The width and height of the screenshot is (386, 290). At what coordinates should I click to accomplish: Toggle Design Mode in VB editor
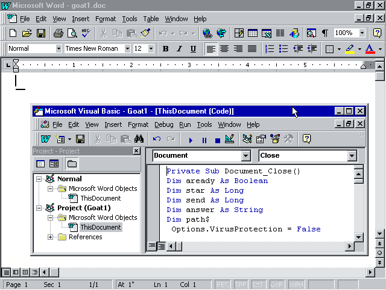pyautogui.click(x=230, y=139)
